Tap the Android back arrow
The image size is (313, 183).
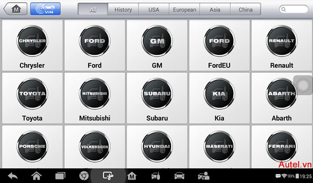click(13, 176)
